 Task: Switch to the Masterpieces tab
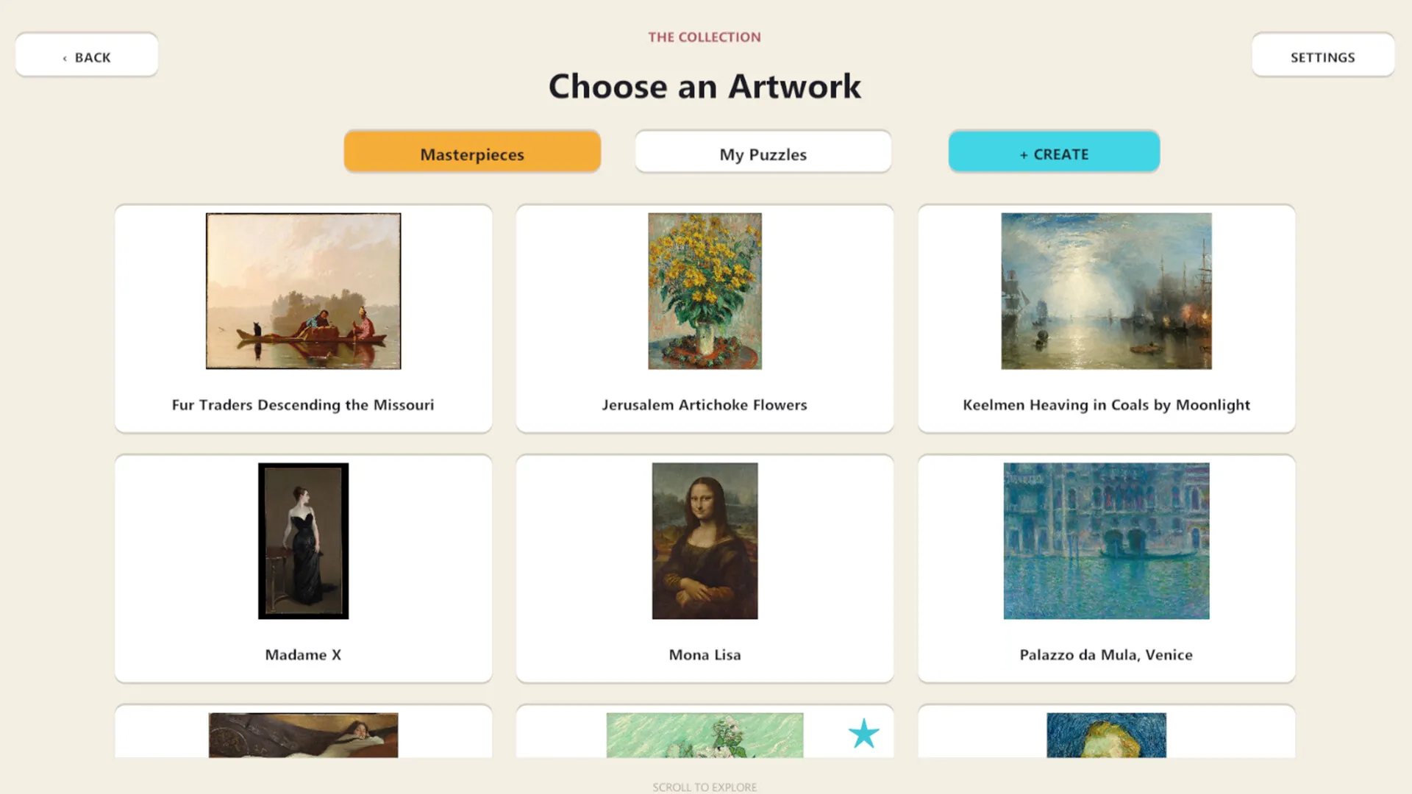coord(472,153)
